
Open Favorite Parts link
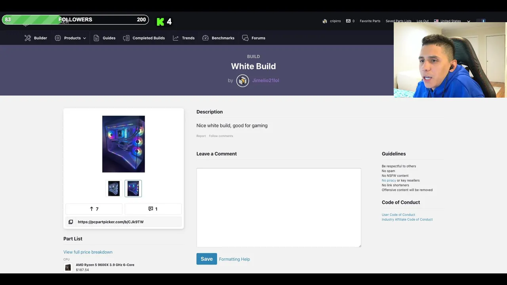click(x=370, y=21)
